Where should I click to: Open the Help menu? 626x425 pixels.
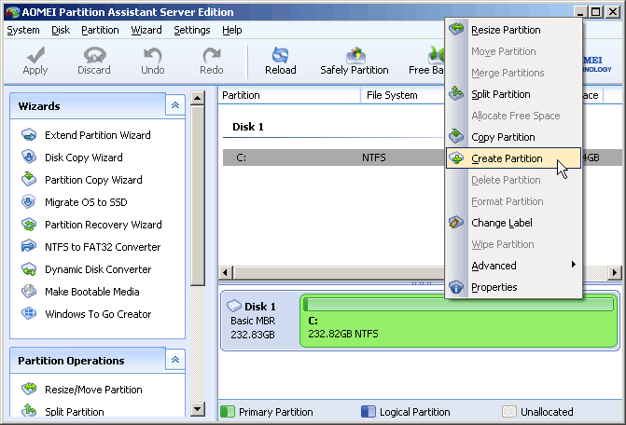[232, 31]
